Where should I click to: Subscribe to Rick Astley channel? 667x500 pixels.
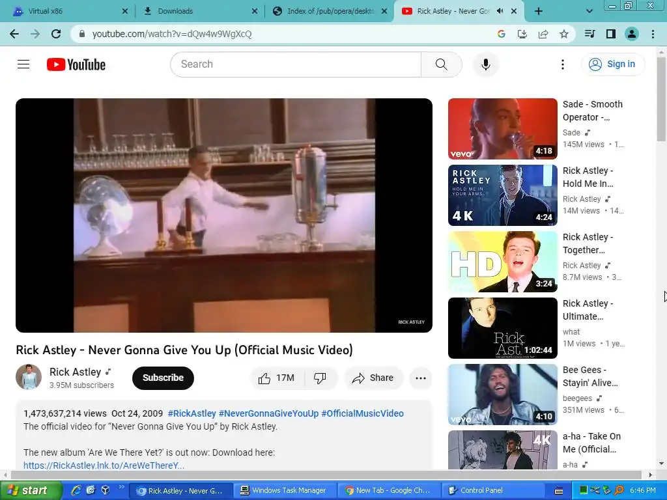[163, 378]
